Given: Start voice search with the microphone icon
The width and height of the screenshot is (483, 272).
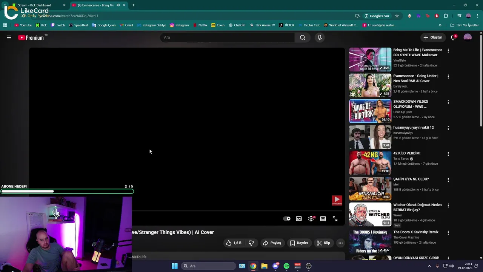Looking at the screenshot, I should [x=320, y=37].
